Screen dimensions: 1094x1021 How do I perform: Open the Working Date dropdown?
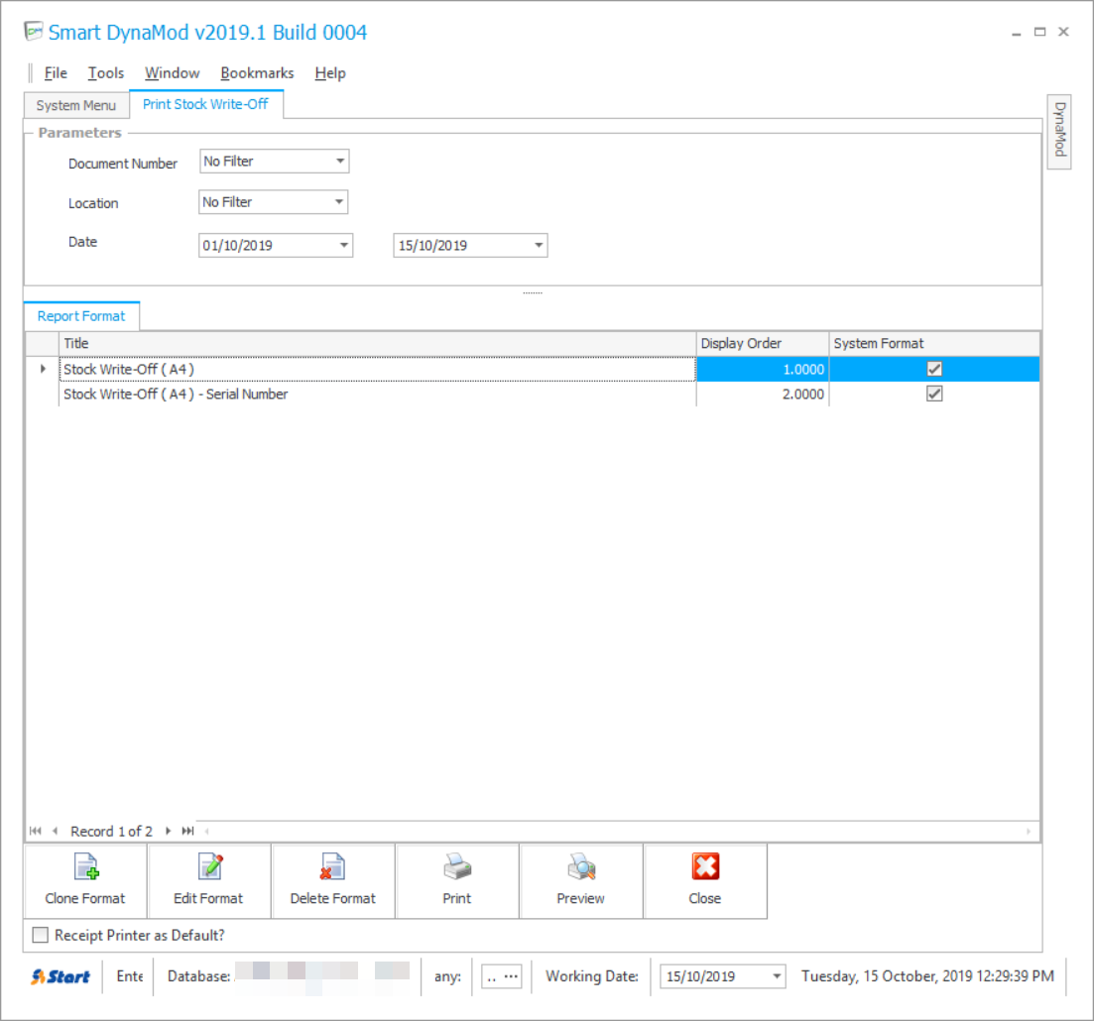pos(777,976)
